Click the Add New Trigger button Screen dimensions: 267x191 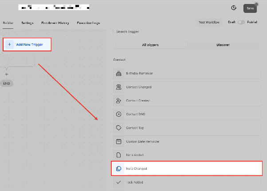[27, 45]
